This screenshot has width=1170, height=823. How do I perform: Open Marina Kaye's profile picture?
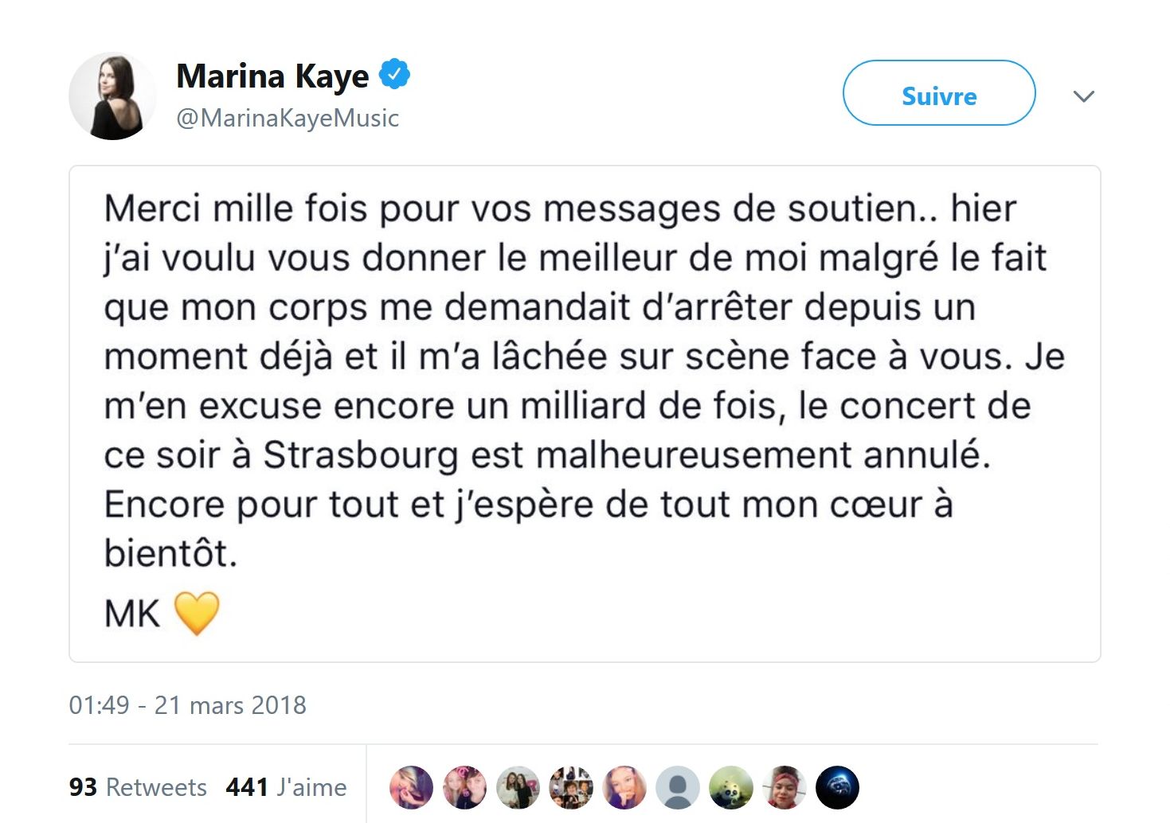point(112,96)
